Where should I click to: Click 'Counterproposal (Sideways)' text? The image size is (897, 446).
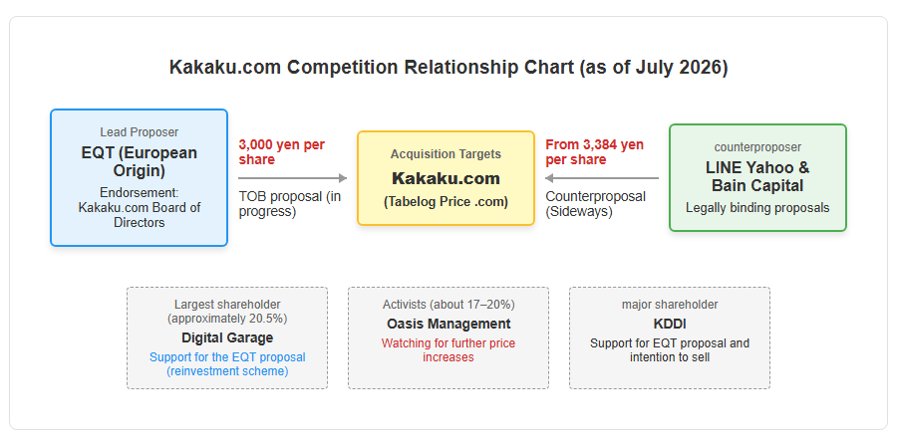click(x=595, y=204)
